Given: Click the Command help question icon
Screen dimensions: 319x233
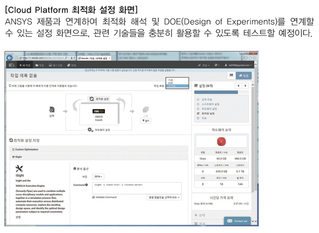Looking at the screenshot, I should (x=87, y=185).
